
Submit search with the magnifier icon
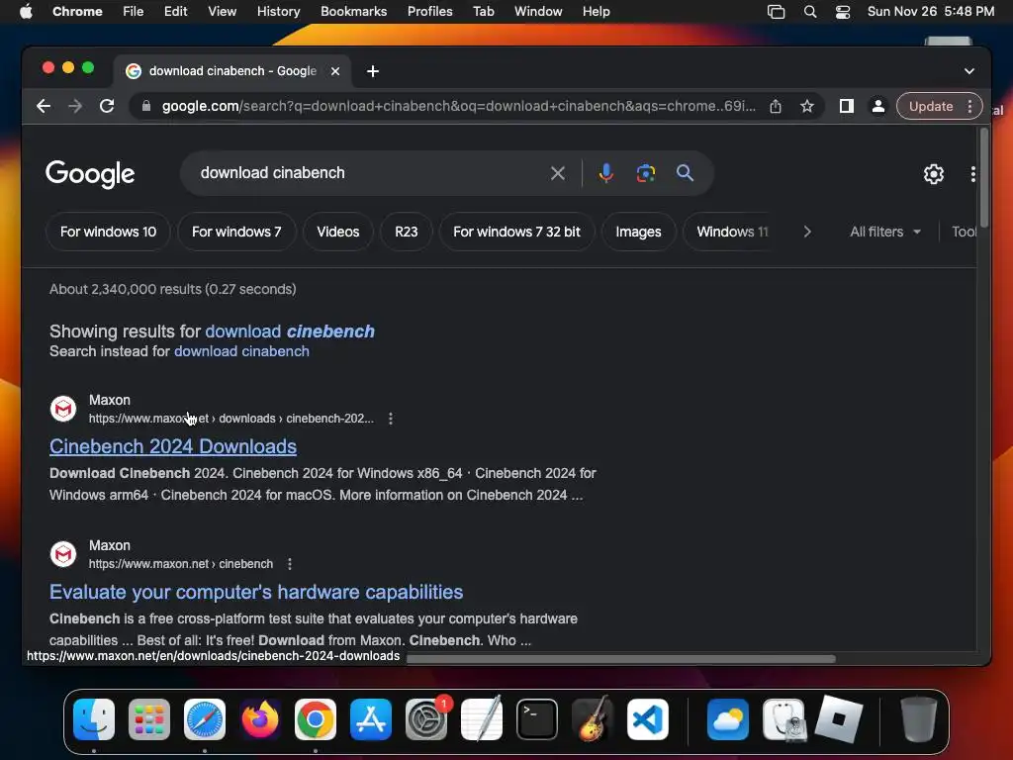point(685,173)
